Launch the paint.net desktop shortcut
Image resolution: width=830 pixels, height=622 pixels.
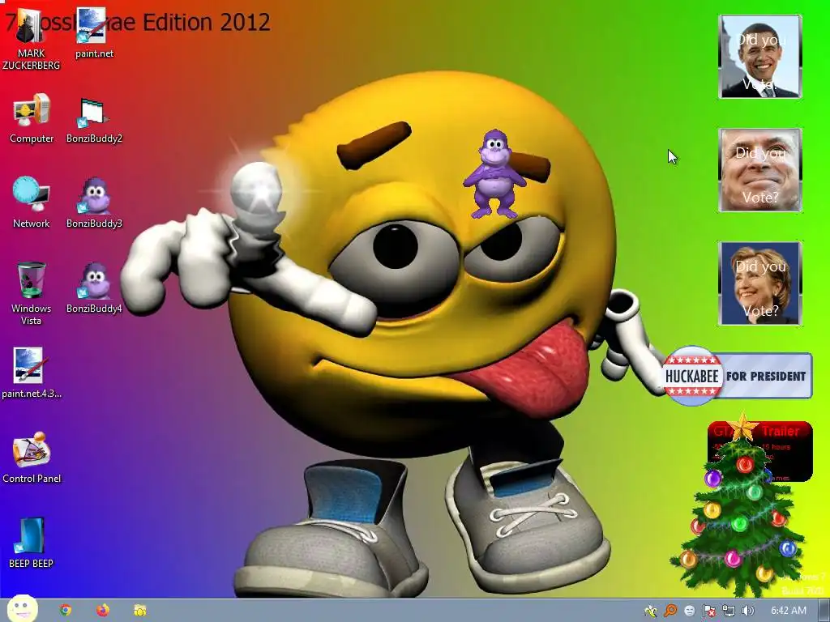point(94,34)
